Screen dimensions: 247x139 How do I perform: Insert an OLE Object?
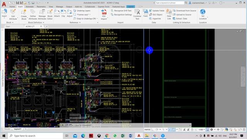(156, 15)
